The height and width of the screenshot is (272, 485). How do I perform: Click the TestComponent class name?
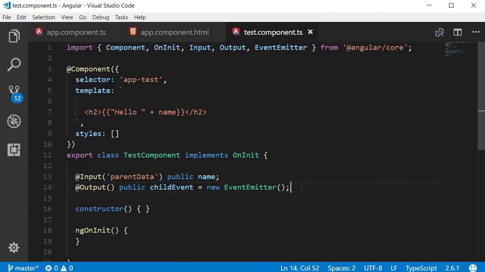pos(152,155)
